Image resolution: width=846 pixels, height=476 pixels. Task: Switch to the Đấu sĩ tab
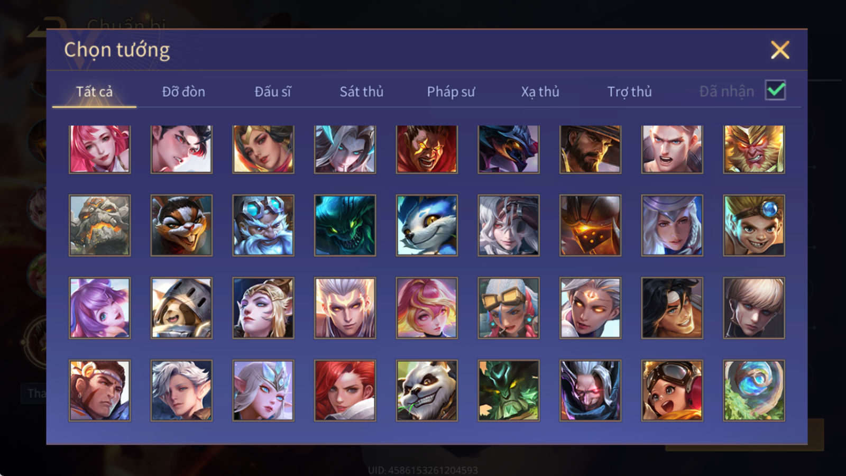pyautogui.click(x=273, y=91)
